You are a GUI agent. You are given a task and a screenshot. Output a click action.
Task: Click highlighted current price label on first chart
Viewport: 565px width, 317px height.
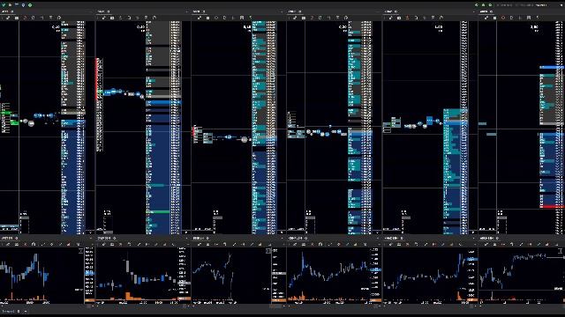tap(89, 274)
